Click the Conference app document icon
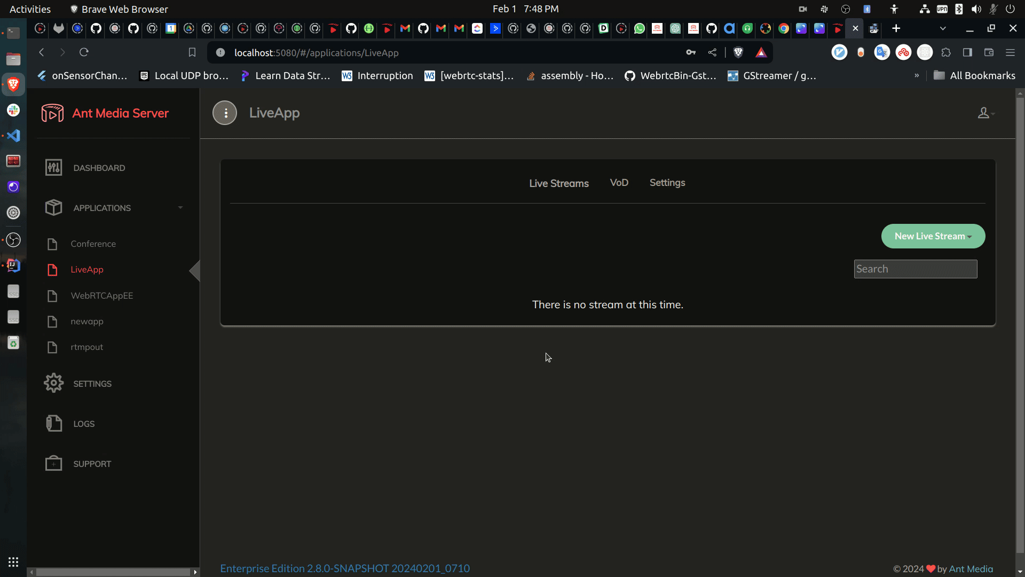The height and width of the screenshot is (577, 1025). (52, 244)
